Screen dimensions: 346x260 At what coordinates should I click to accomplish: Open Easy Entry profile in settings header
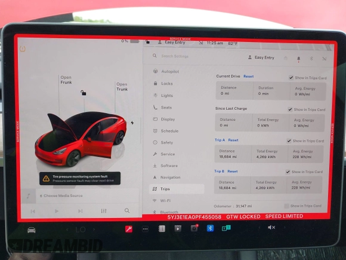(261, 57)
